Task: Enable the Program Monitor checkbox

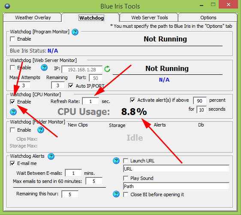Action: (12, 39)
